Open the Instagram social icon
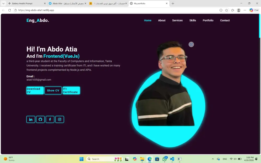Image resolution: width=261 pixels, height=163 pixels. coord(60,119)
